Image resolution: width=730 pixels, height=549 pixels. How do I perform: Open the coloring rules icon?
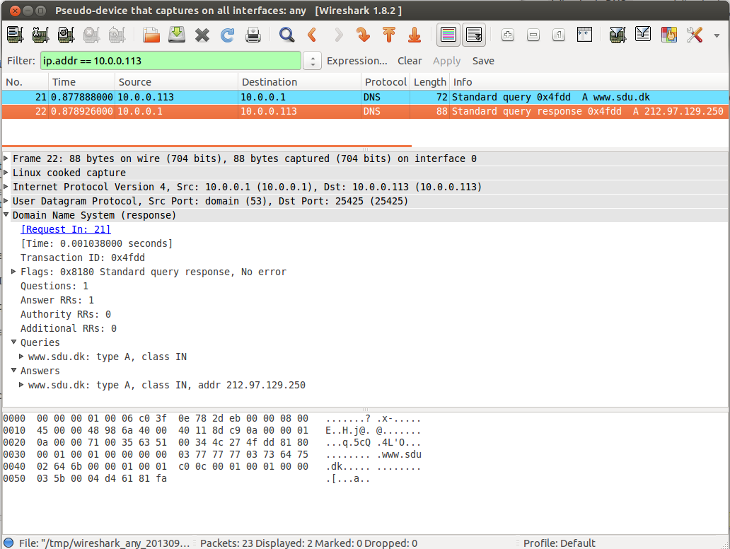668,35
